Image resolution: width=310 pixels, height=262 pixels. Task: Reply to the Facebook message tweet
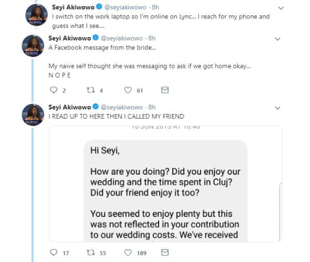coord(54,90)
